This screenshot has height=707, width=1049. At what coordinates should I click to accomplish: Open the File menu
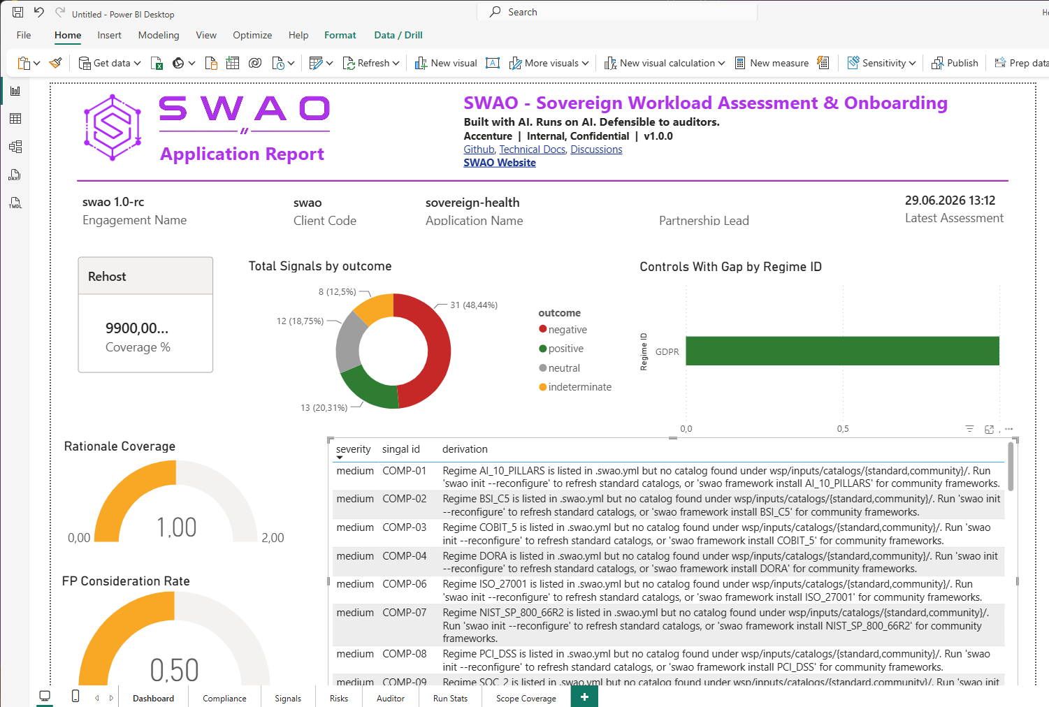click(x=24, y=35)
